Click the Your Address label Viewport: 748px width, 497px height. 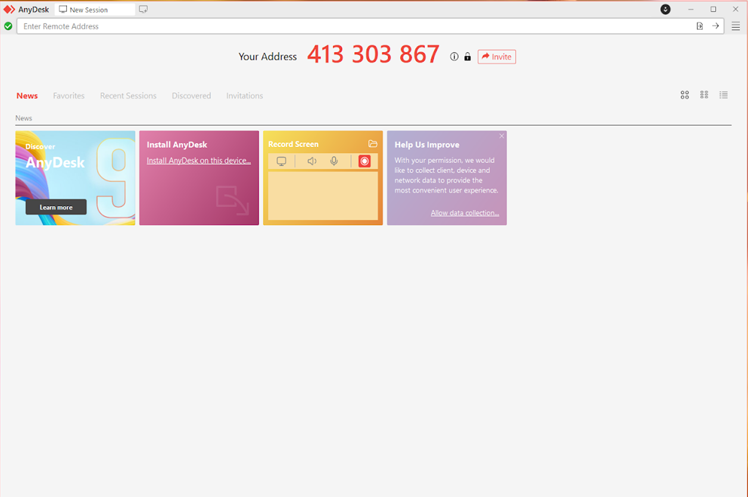(x=267, y=57)
